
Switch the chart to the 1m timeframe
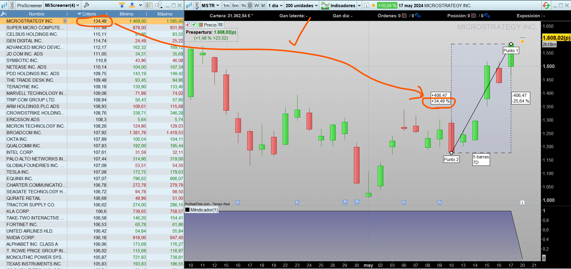coord(226,5)
